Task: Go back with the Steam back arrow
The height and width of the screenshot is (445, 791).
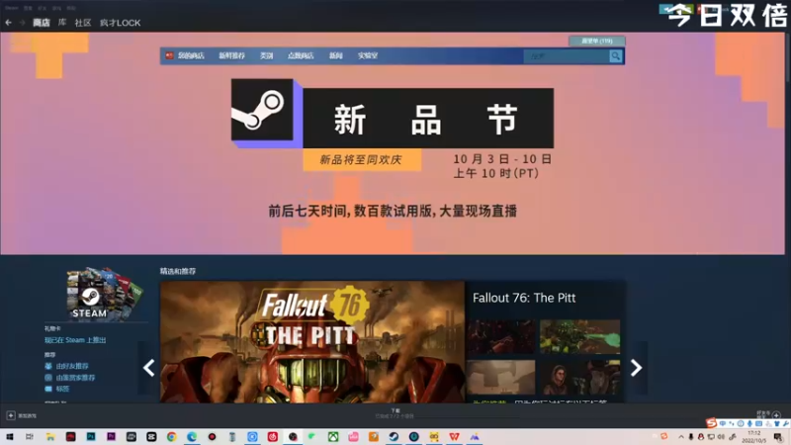Action: (x=8, y=22)
